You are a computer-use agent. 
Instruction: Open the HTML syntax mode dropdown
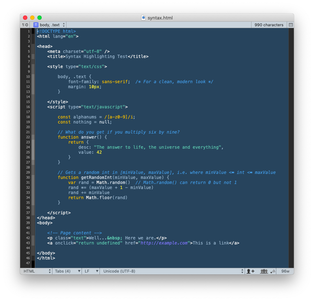(x=36, y=271)
